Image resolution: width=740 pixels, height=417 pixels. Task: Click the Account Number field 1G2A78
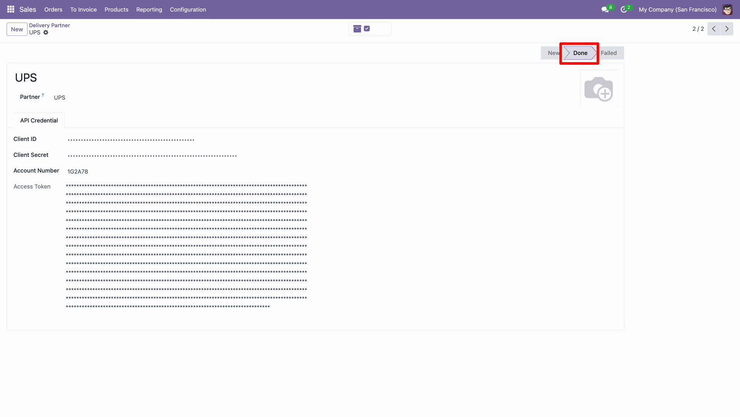78,172
